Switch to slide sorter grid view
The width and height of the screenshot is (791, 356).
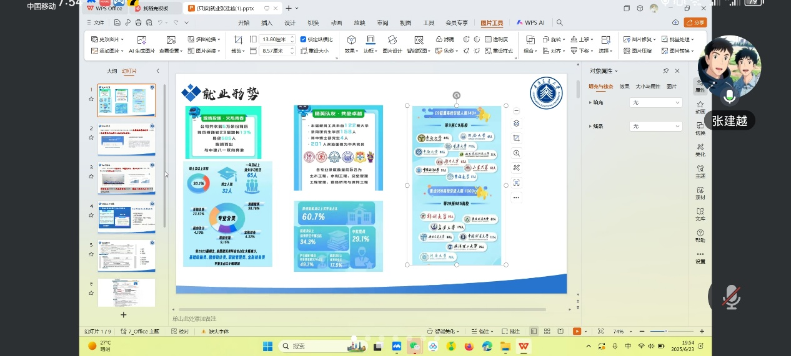(x=547, y=331)
